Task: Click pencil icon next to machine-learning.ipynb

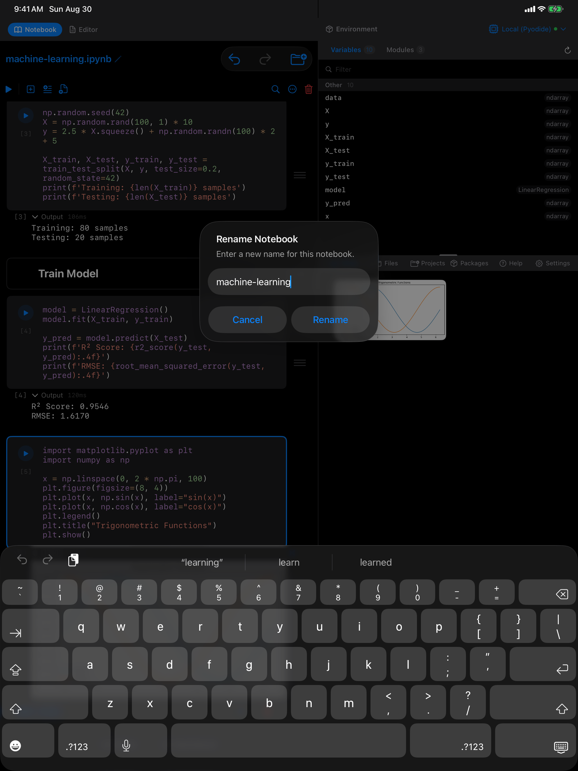Action: 118,59
